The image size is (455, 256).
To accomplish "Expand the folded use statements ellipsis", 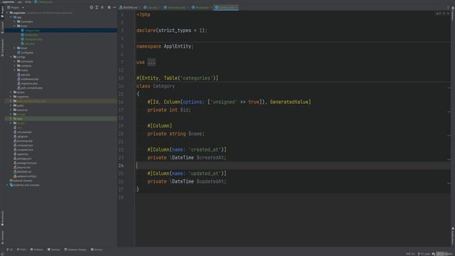I will pos(151,62).
